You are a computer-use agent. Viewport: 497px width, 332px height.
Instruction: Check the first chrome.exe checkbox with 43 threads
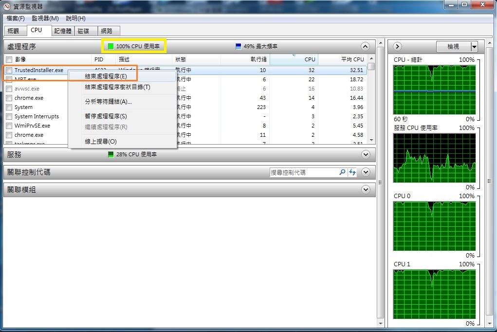(x=9, y=98)
